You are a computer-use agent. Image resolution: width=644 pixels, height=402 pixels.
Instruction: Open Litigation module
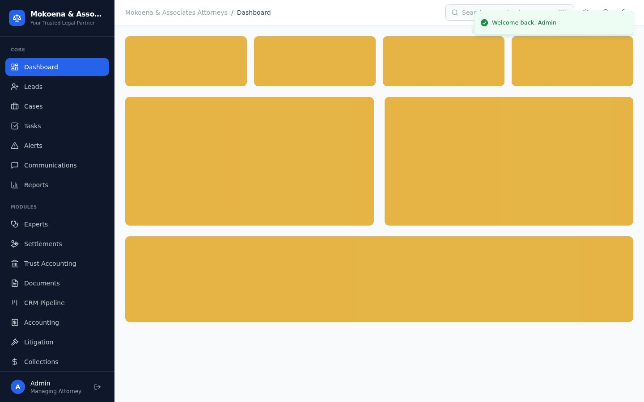pos(57,342)
